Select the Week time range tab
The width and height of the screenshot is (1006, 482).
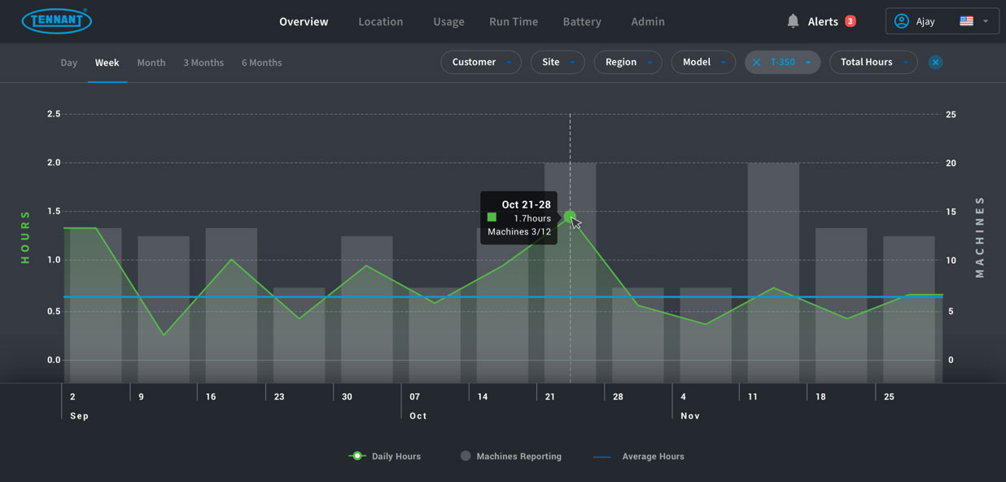(107, 63)
